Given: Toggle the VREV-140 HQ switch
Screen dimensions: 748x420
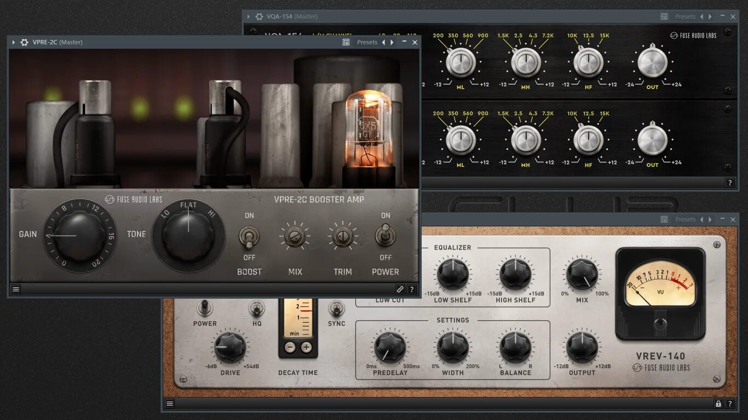Looking at the screenshot, I should pyautogui.click(x=257, y=308).
